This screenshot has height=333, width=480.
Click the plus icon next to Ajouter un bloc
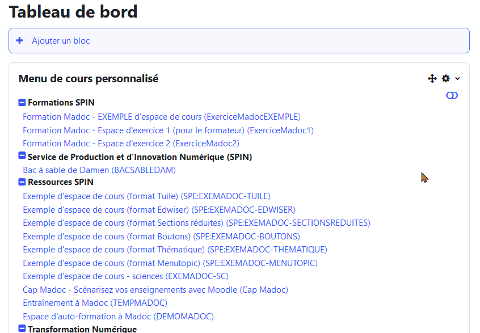pos(20,40)
